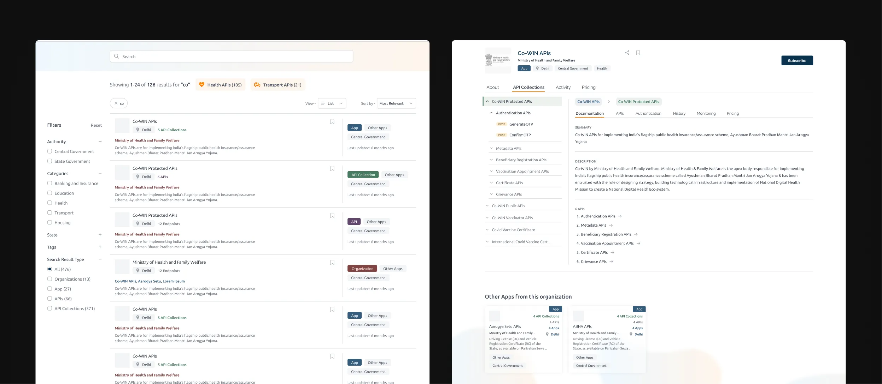
Task: Click the Co-WIN APIs breadcrumb chip
Action: tap(588, 102)
